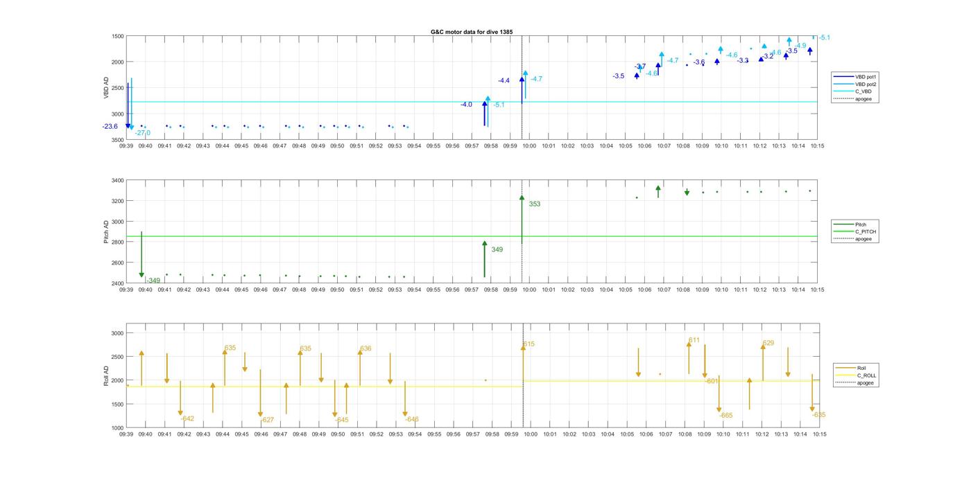Click the "Pitch AD" y-axis label
971x480 pixels.
click(x=106, y=232)
